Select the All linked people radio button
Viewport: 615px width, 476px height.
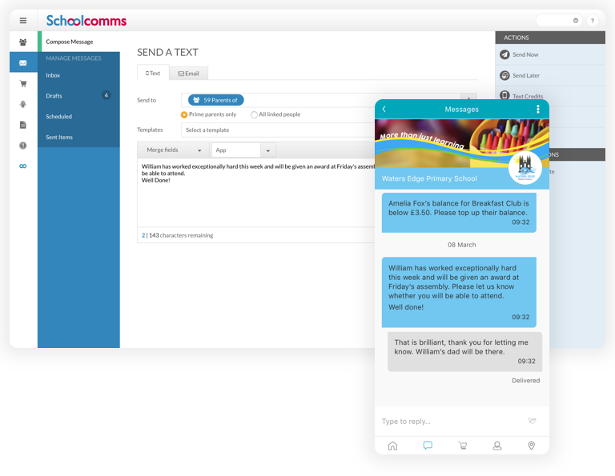[x=254, y=114]
